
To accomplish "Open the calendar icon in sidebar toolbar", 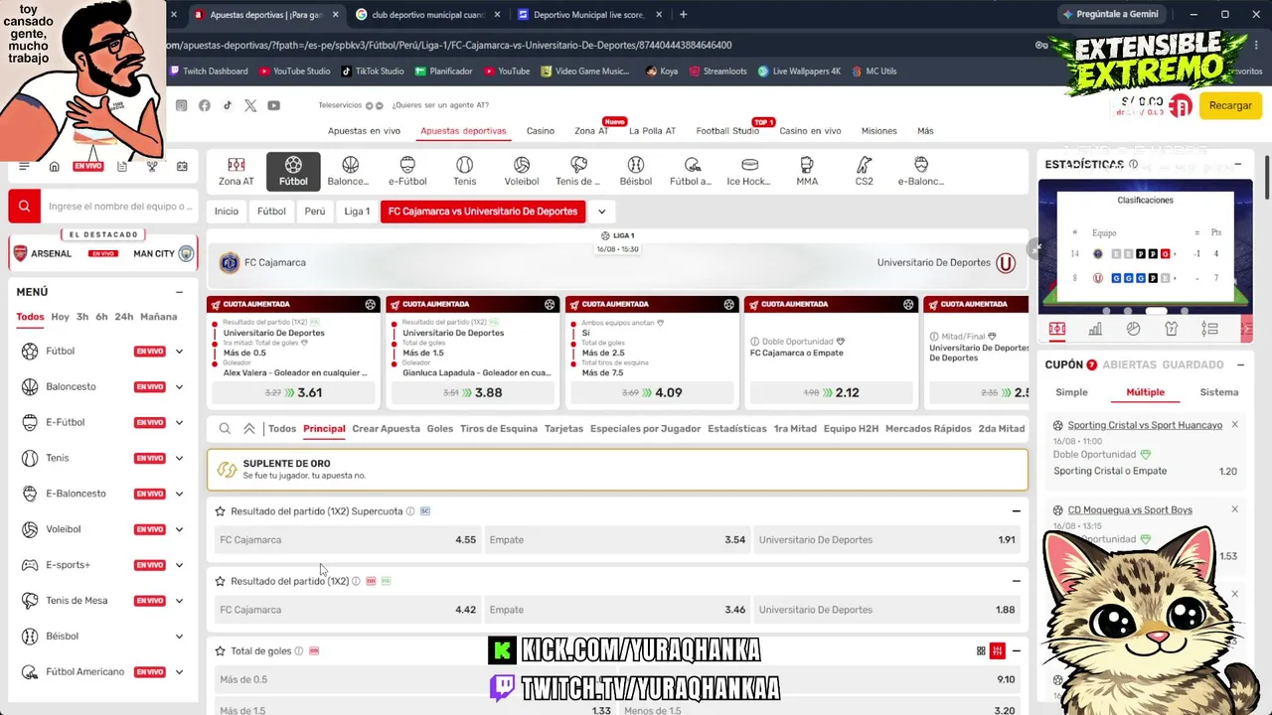I will (x=182, y=166).
